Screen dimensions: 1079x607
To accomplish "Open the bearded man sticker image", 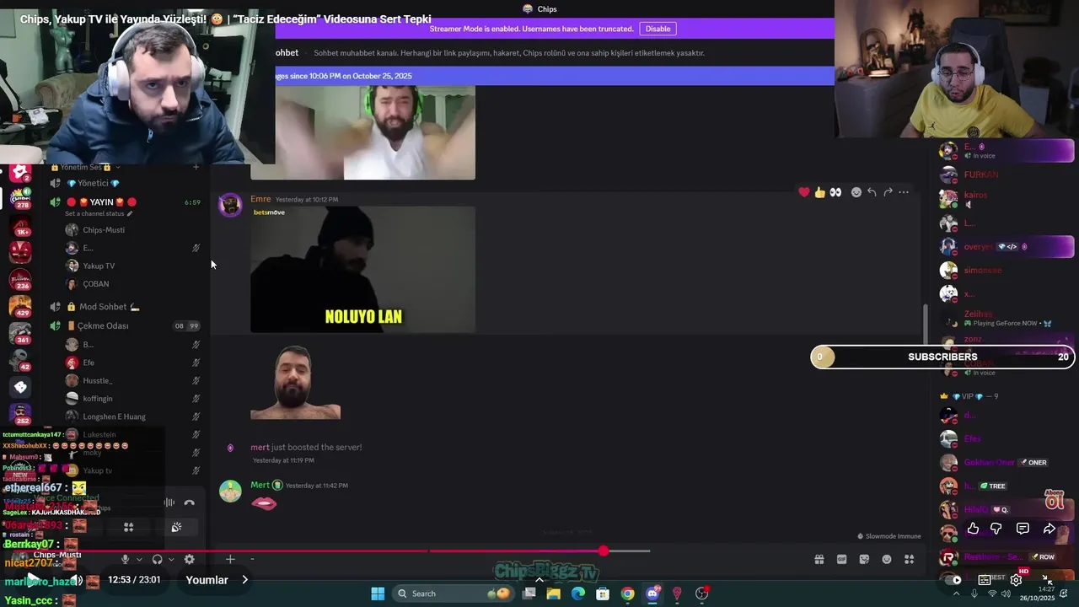I will coord(295,383).
